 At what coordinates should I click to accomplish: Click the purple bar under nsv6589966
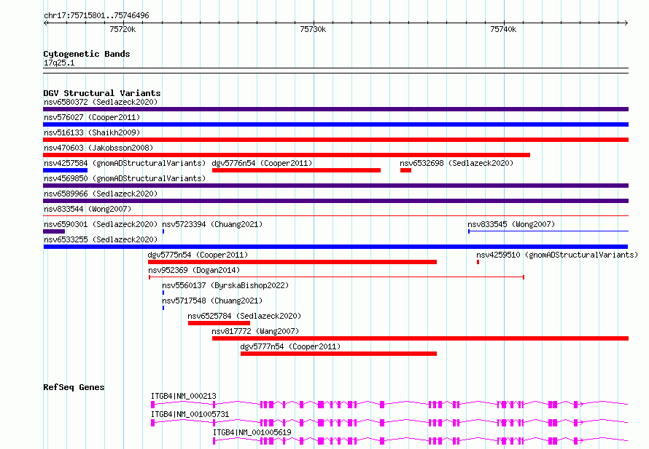point(335,201)
